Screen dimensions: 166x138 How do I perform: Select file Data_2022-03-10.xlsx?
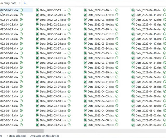click(53, 101)
